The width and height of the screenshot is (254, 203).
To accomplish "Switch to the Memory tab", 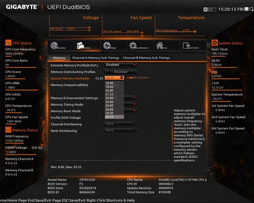I will click(59, 58).
